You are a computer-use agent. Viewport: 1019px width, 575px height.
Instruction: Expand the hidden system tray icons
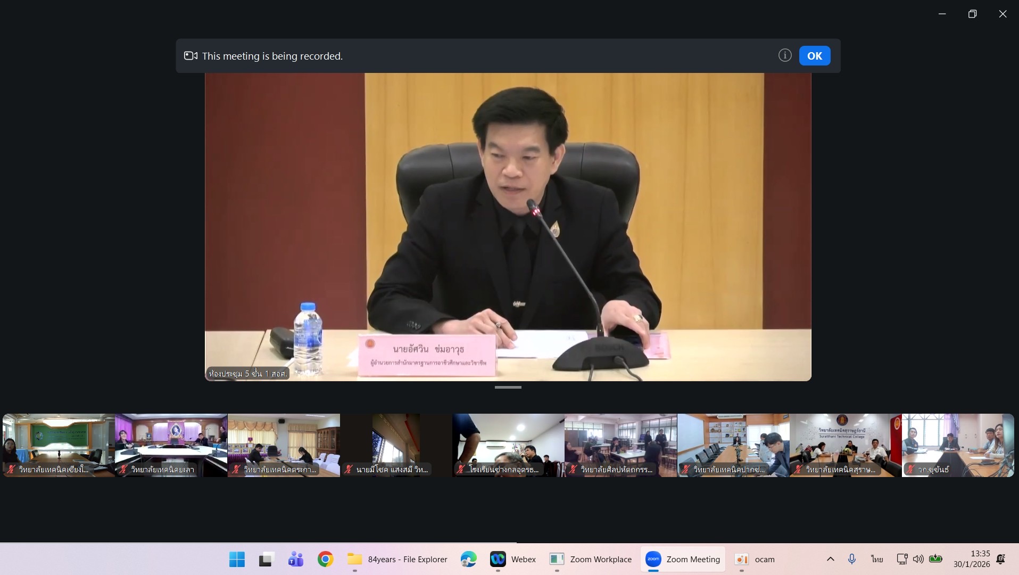[830, 559]
